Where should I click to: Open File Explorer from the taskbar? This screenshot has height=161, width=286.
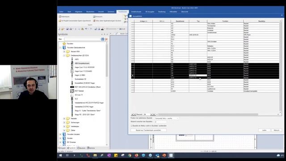click(x=95, y=155)
